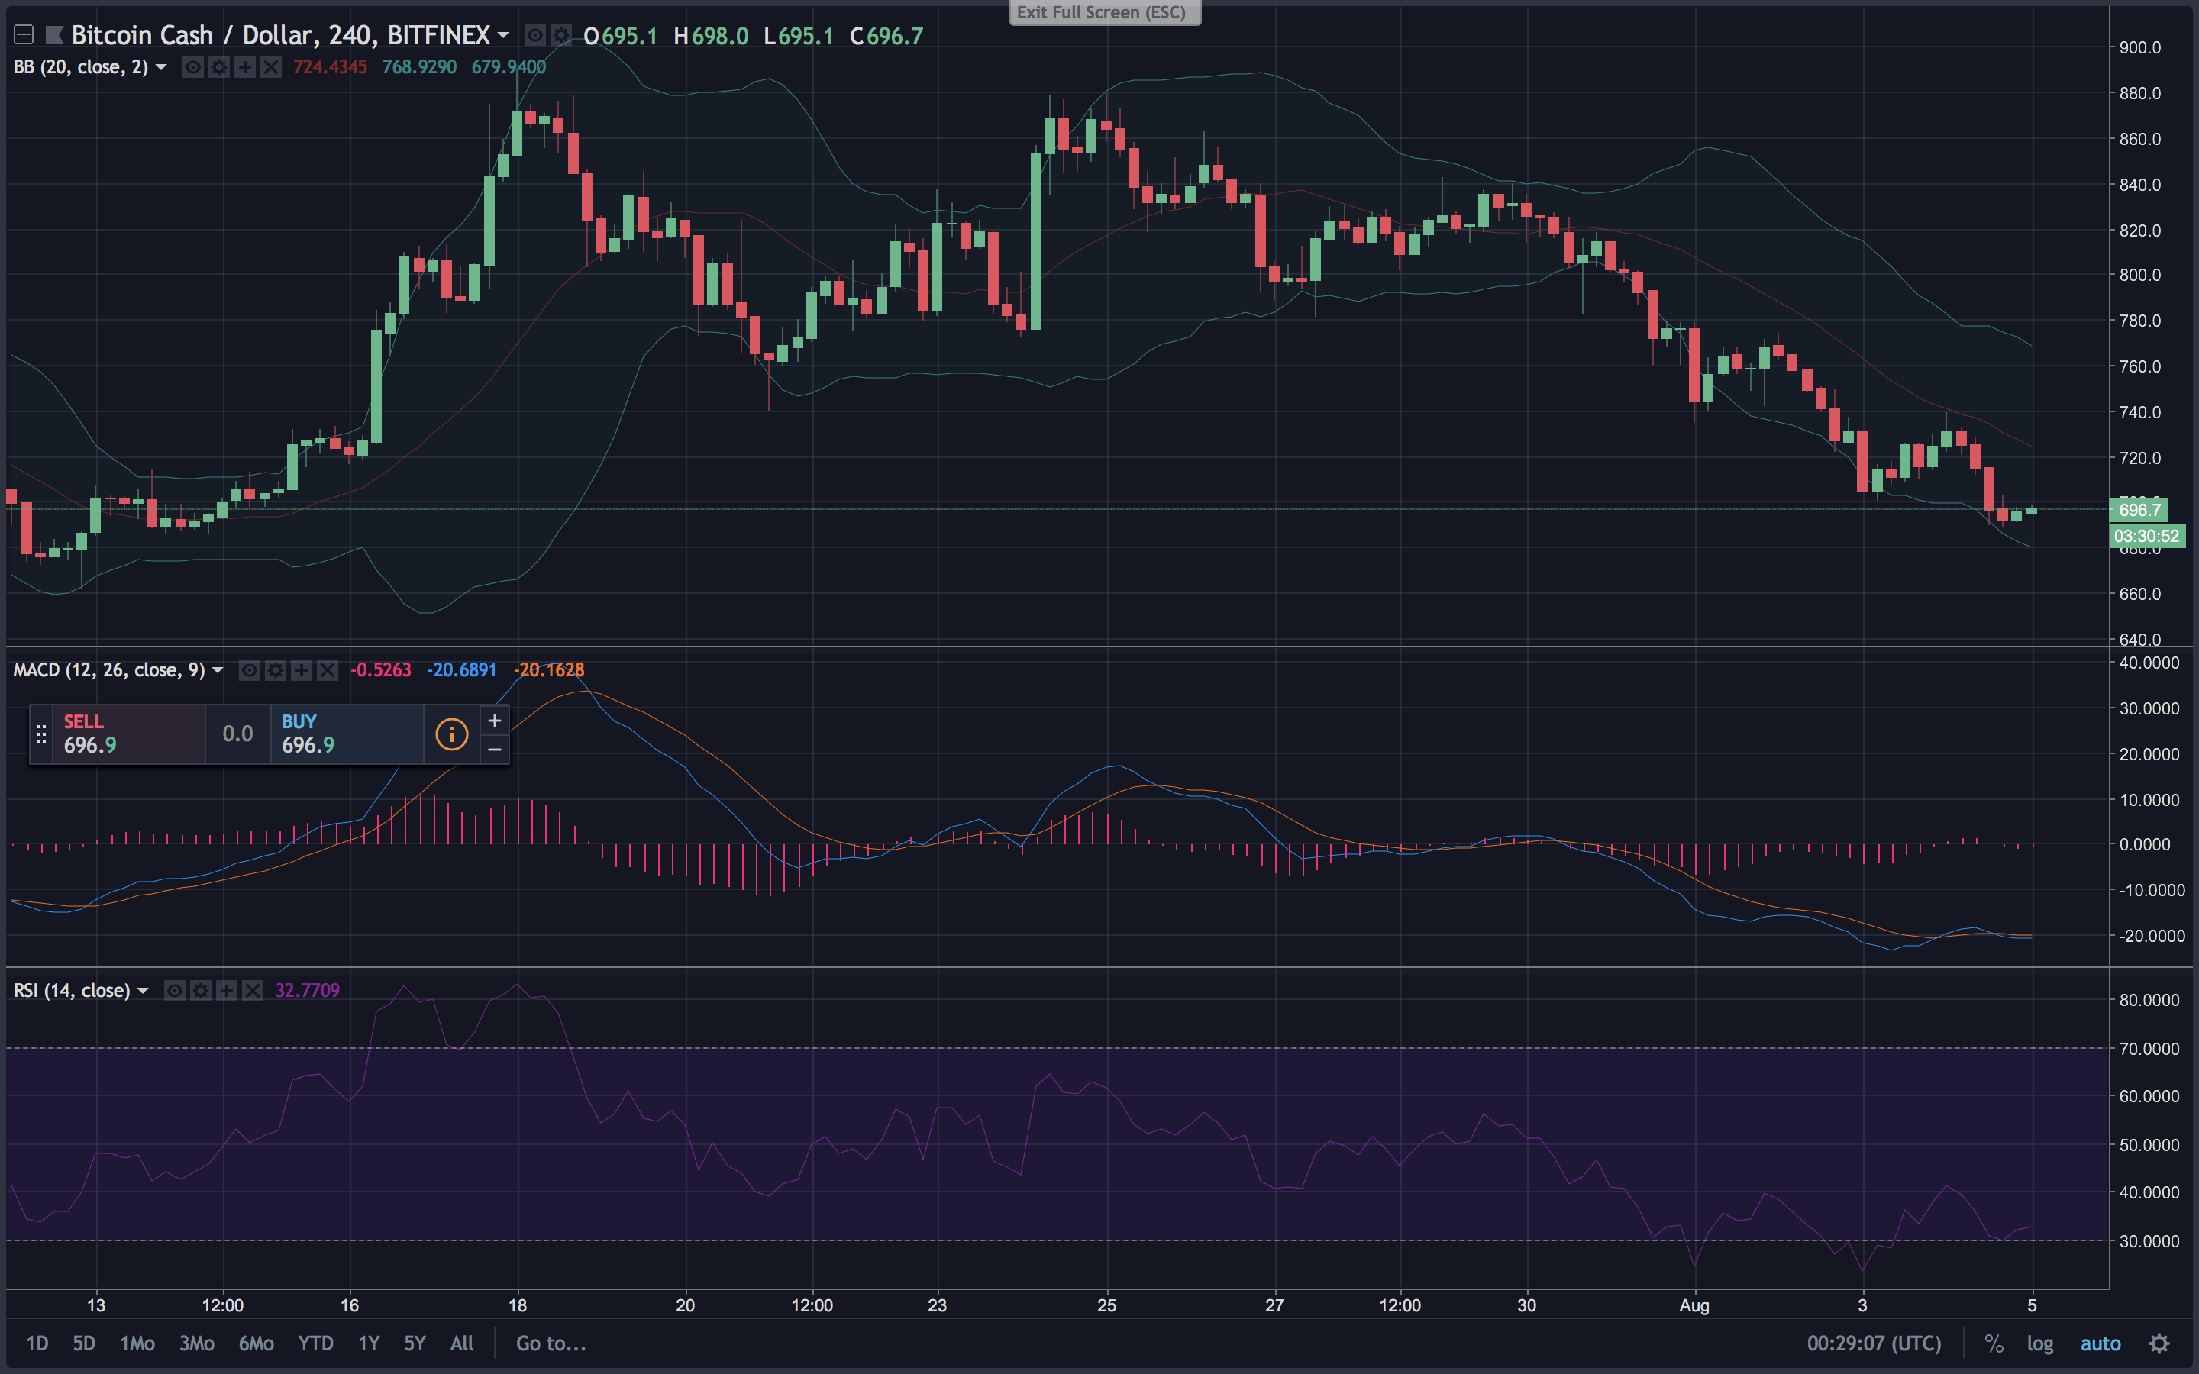Open Bollinger Bands settings gear

click(x=219, y=67)
